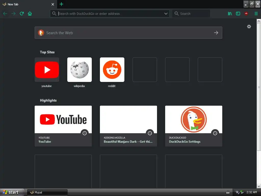Minimize the Mypal browser window
This screenshot has width=261, height=196.
point(246,4)
